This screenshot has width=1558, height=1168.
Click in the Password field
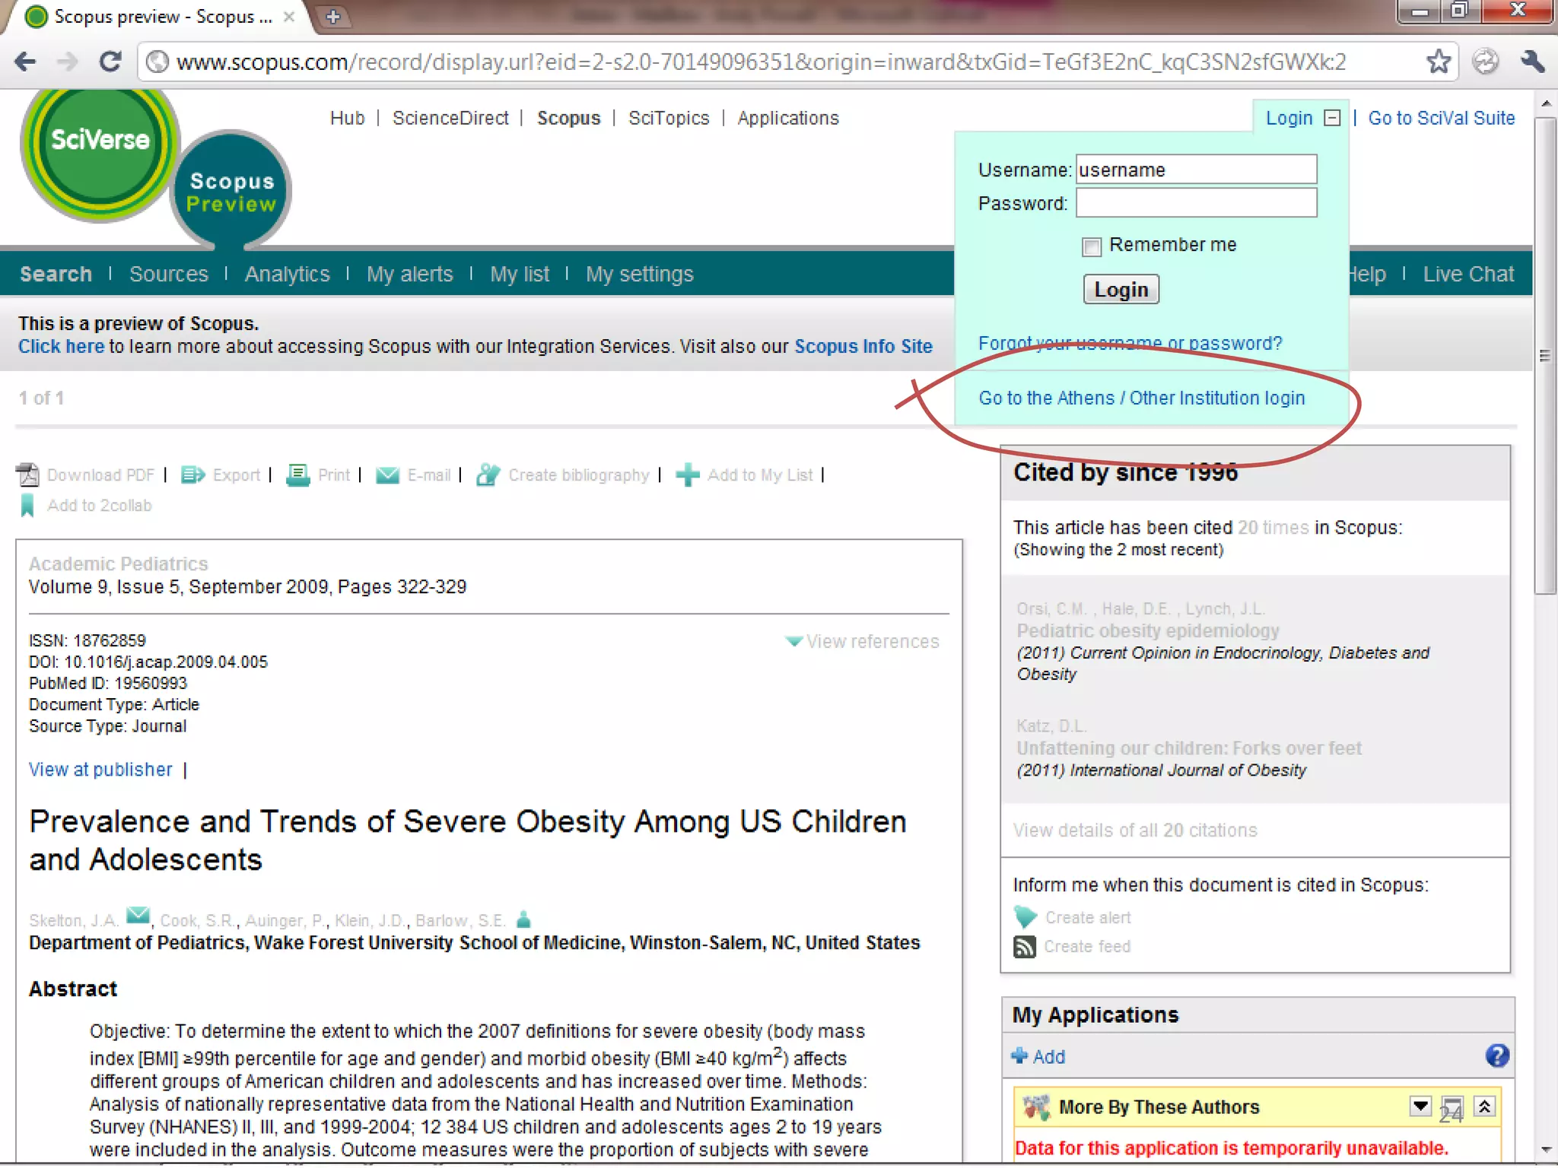click(x=1196, y=203)
